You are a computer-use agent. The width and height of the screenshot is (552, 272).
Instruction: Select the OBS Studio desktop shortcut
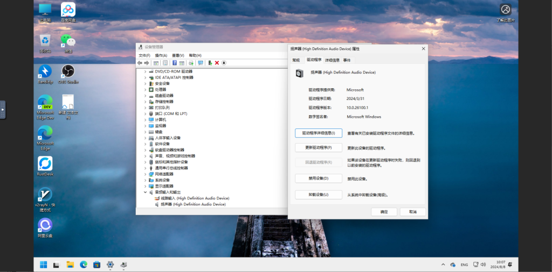[68, 74]
